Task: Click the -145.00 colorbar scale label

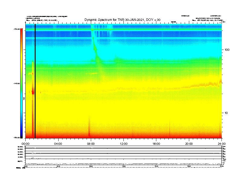Action: (17, 83)
